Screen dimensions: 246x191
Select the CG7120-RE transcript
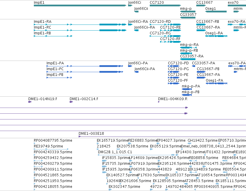171,30
